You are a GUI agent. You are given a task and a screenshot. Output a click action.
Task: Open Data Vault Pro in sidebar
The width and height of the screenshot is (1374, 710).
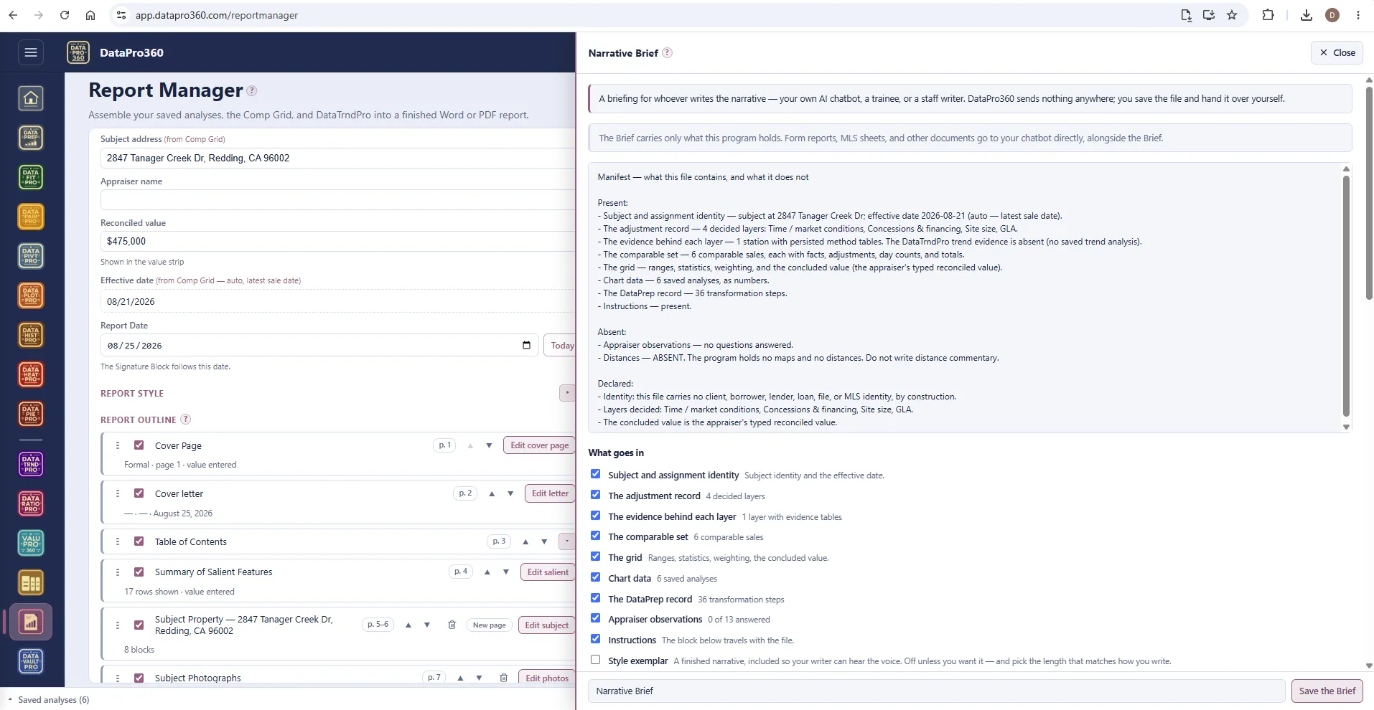click(x=31, y=661)
